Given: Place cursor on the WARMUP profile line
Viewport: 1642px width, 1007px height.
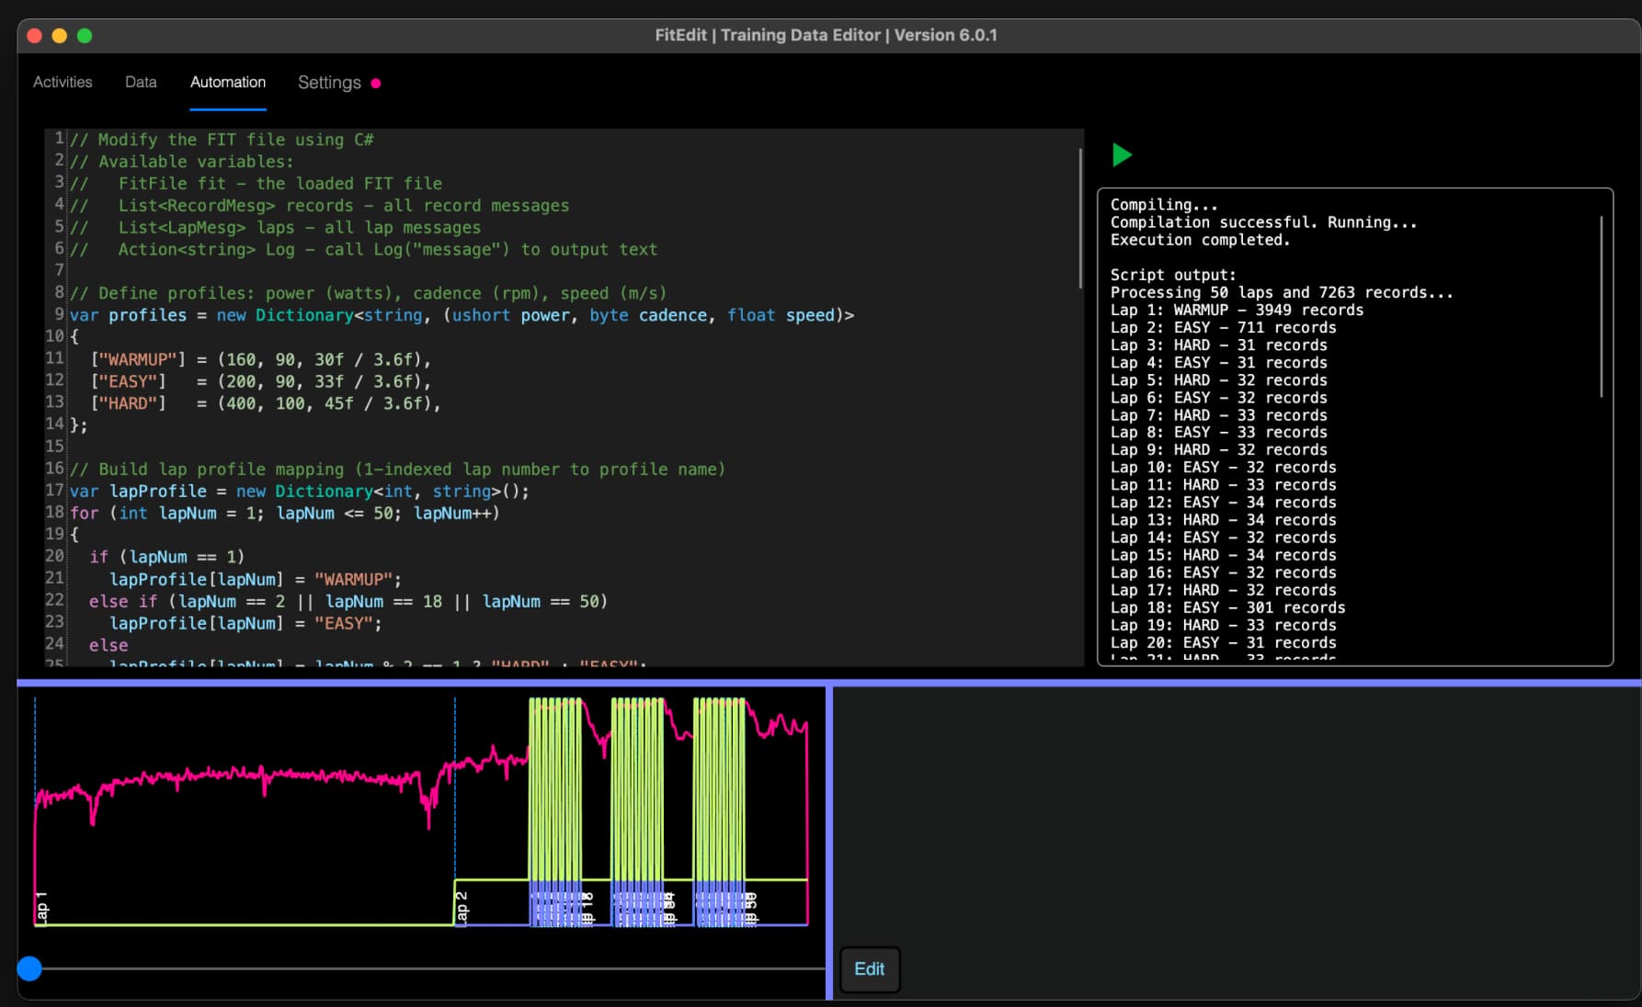Looking at the screenshot, I should point(260,360).
